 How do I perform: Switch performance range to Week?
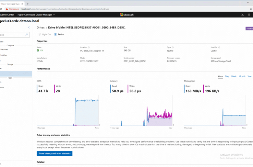click(x=234, y=76)
